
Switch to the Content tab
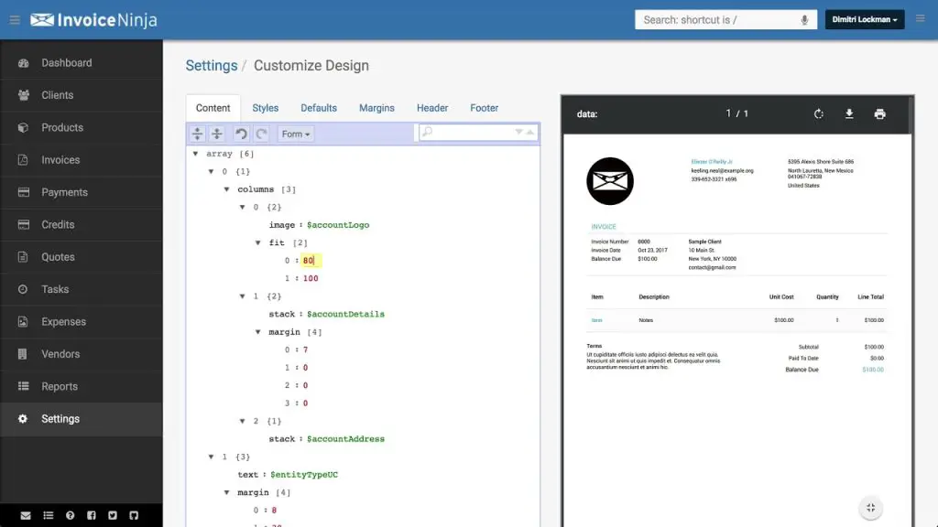213,108
